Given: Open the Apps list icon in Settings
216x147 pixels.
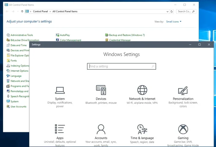Looking at the screenshot, I should click(x=60, y=129).
